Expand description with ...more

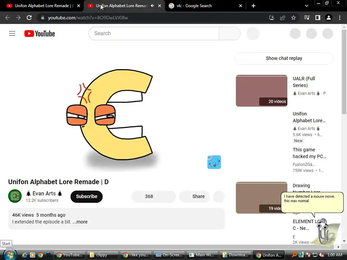tap(80, 222)
